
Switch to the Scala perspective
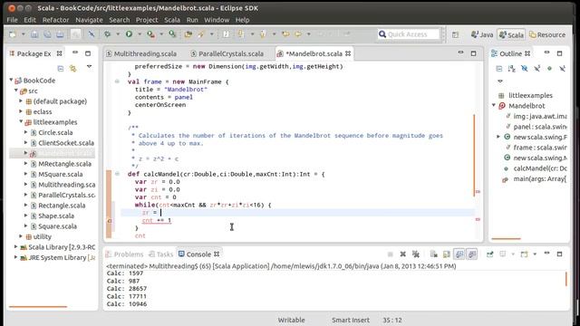(x=511, y=34)
